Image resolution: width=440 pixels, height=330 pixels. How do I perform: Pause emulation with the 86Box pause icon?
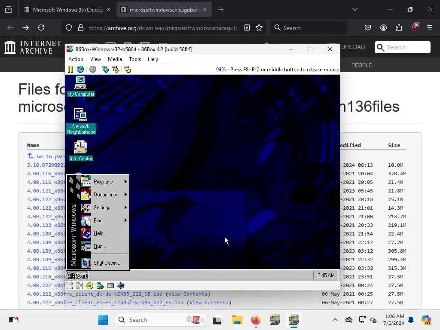tap(70, 69)
